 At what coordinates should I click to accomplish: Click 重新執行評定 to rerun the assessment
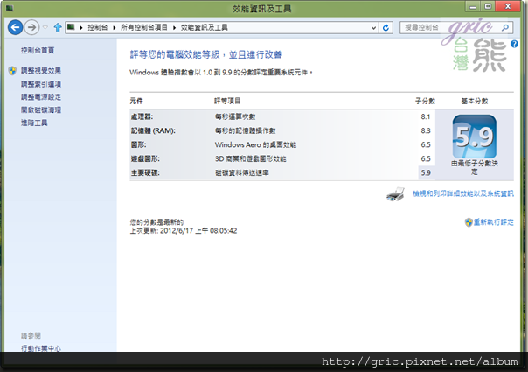tap(493, 222)
